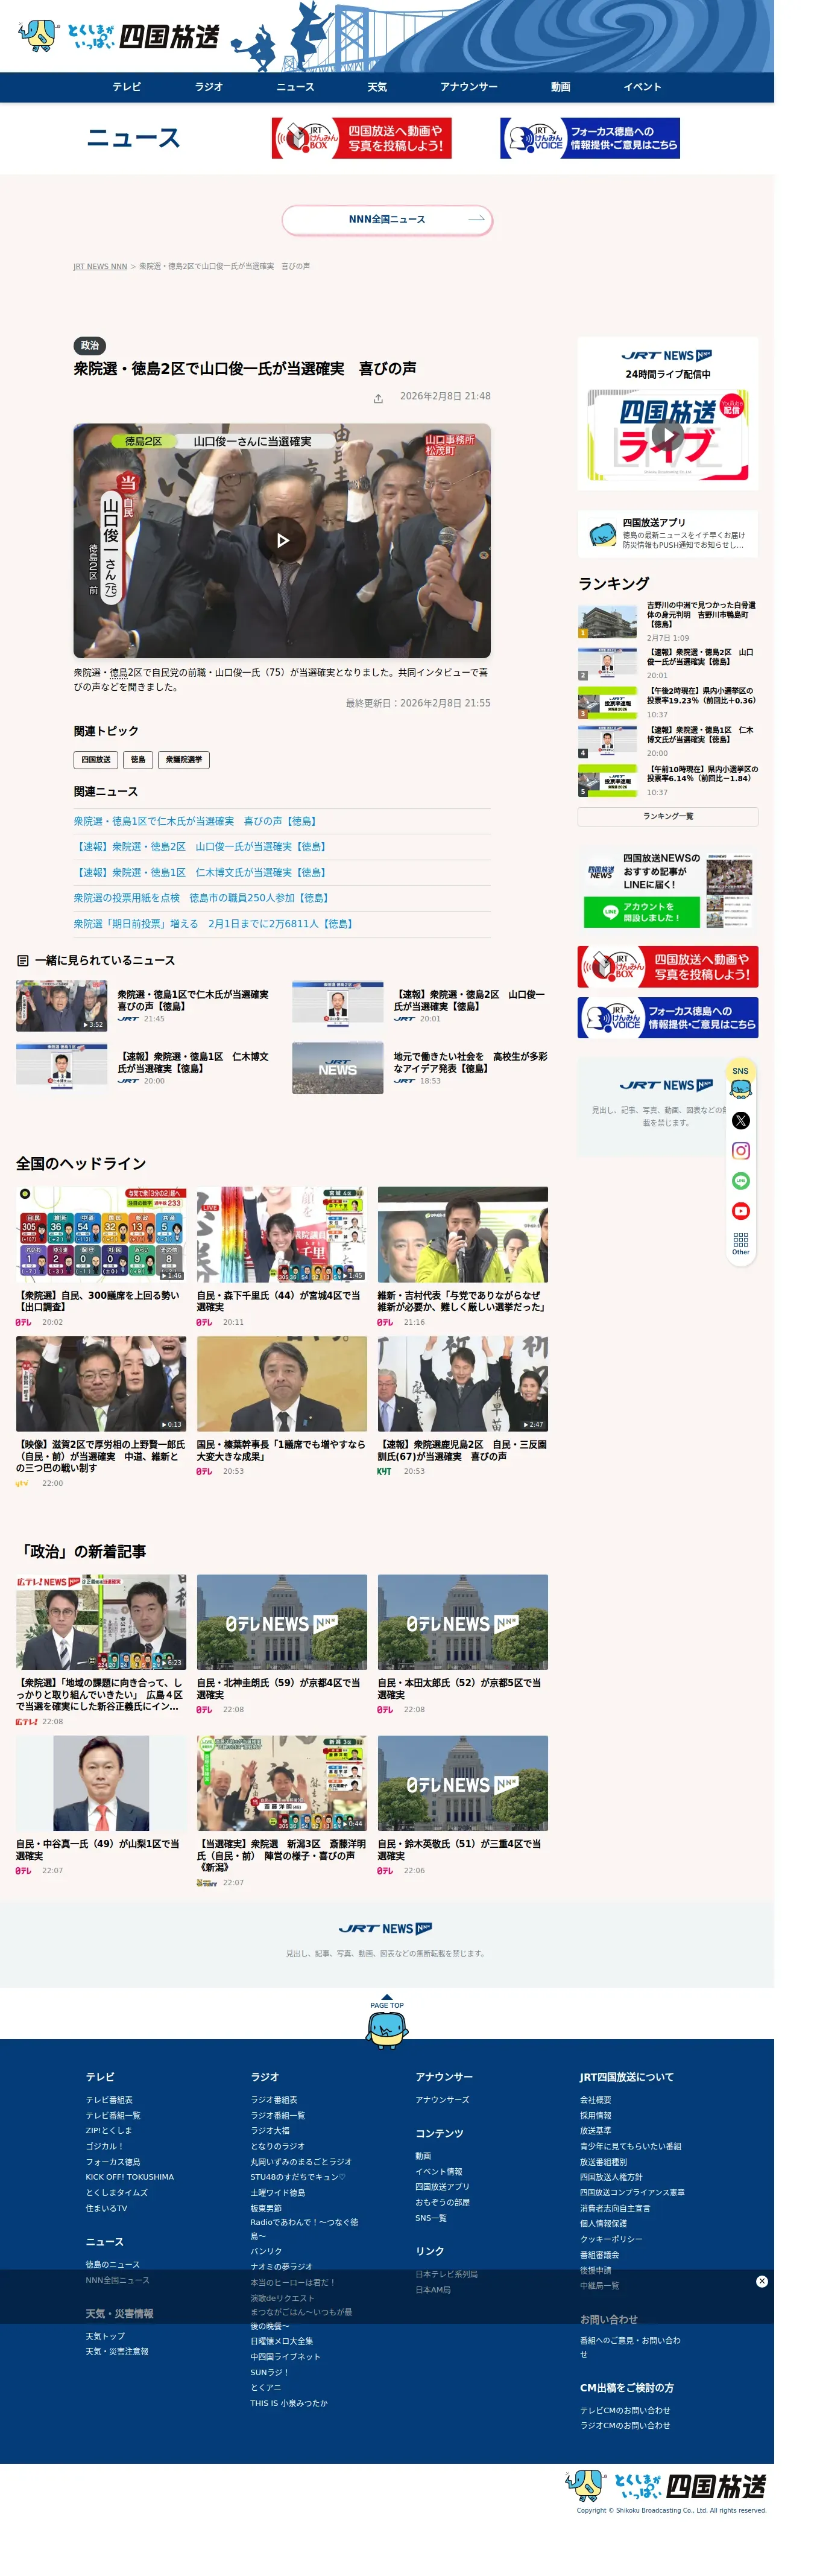Open the ラジオ menu
Screen dimensions: 820x2576
[x=209, y=87]
